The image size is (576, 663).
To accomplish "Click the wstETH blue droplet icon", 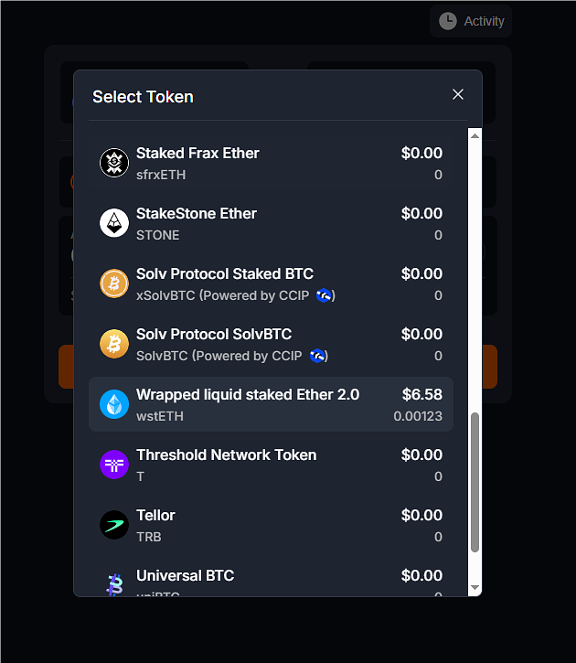I will (x=114, y=404).
